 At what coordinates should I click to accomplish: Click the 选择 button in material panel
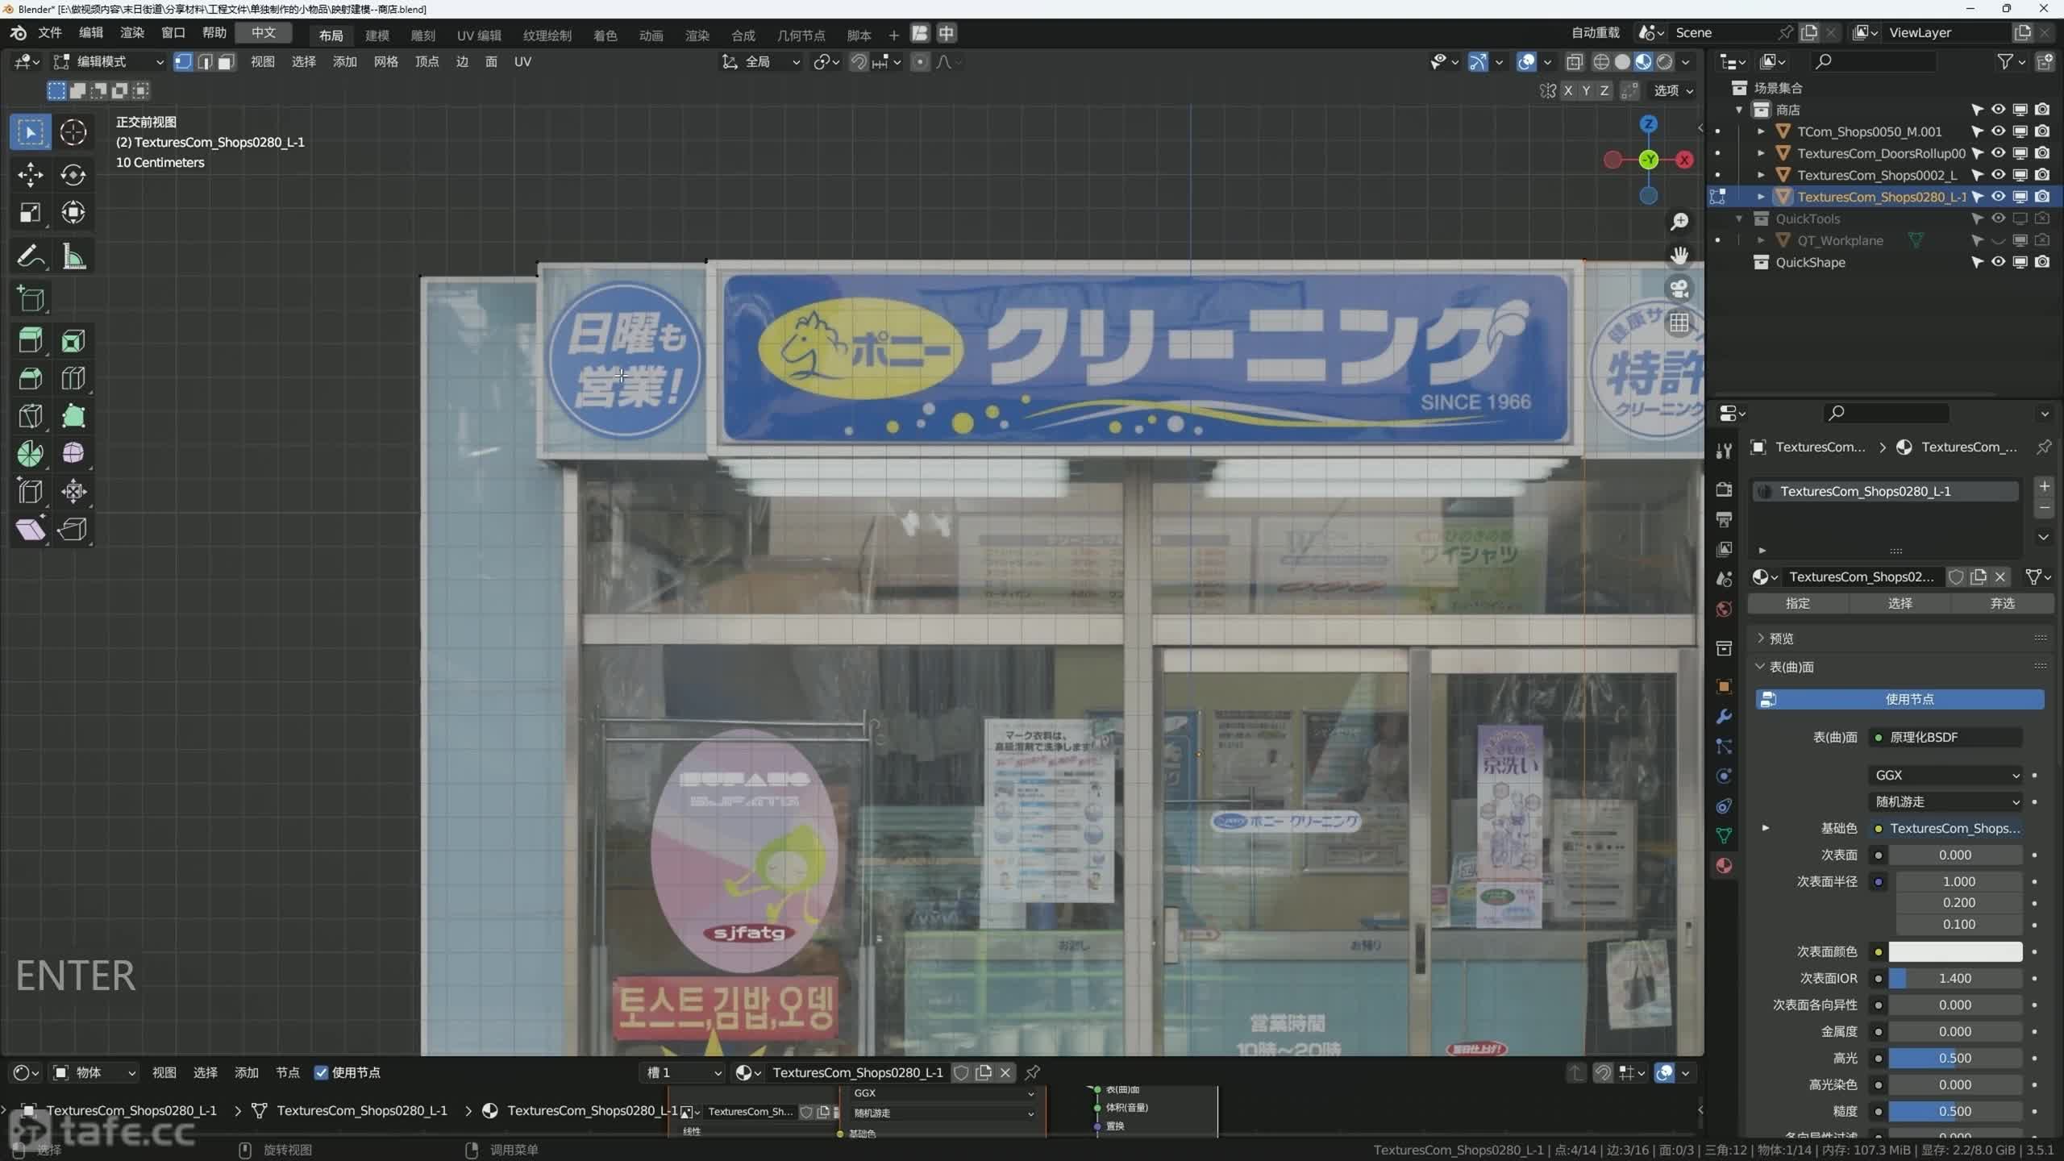click(1900, 603)
